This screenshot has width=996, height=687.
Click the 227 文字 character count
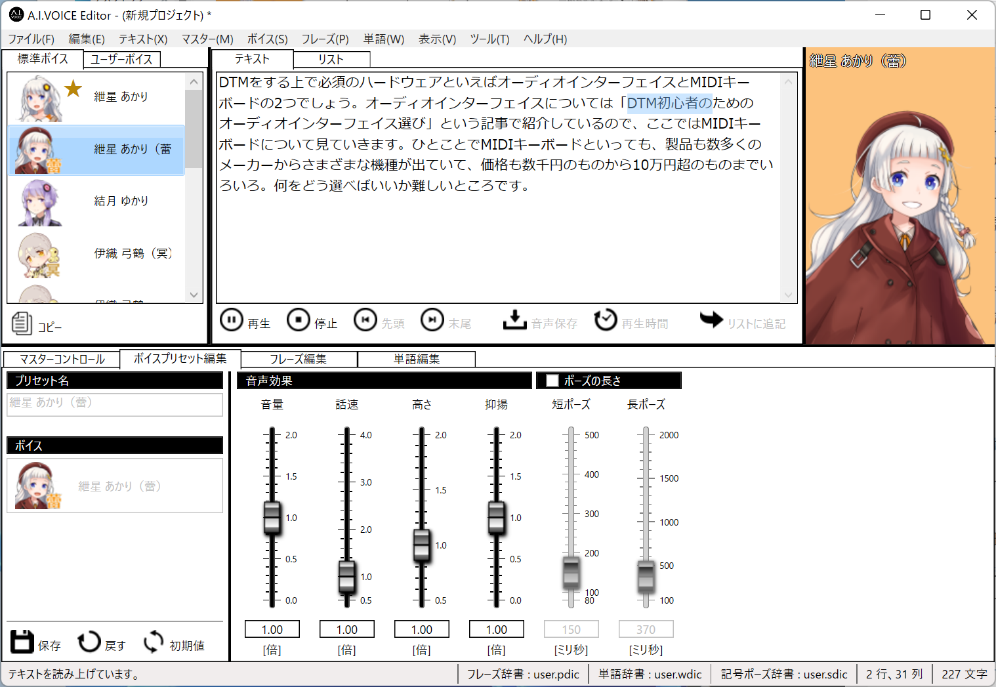point(964,674)
